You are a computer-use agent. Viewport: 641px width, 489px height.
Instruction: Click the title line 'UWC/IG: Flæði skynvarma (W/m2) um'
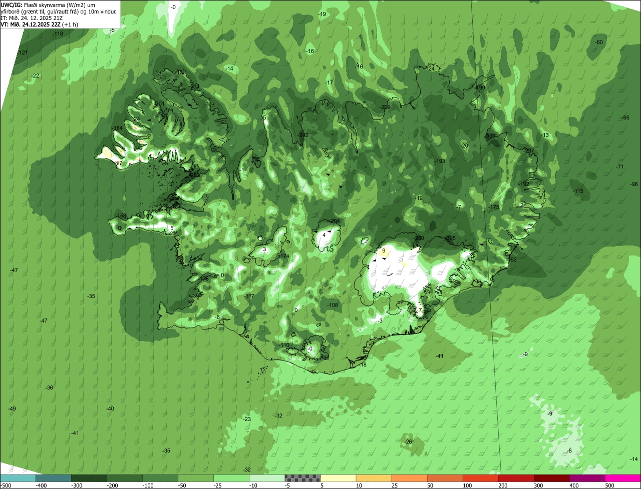pos(48,5)
